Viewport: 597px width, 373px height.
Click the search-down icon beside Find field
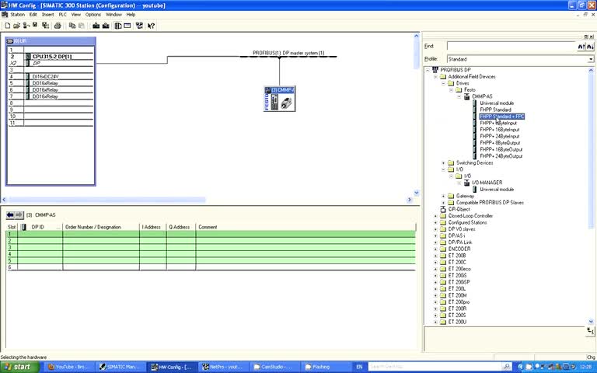(590, 47)
